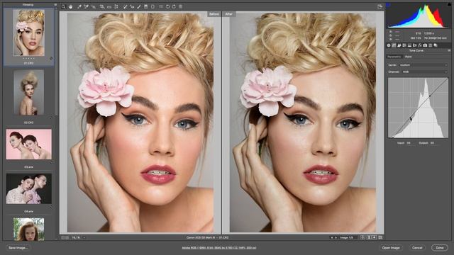Open Camera Raw preferences from toolbar
Screen dimensions: 454x255
point(161,6)
